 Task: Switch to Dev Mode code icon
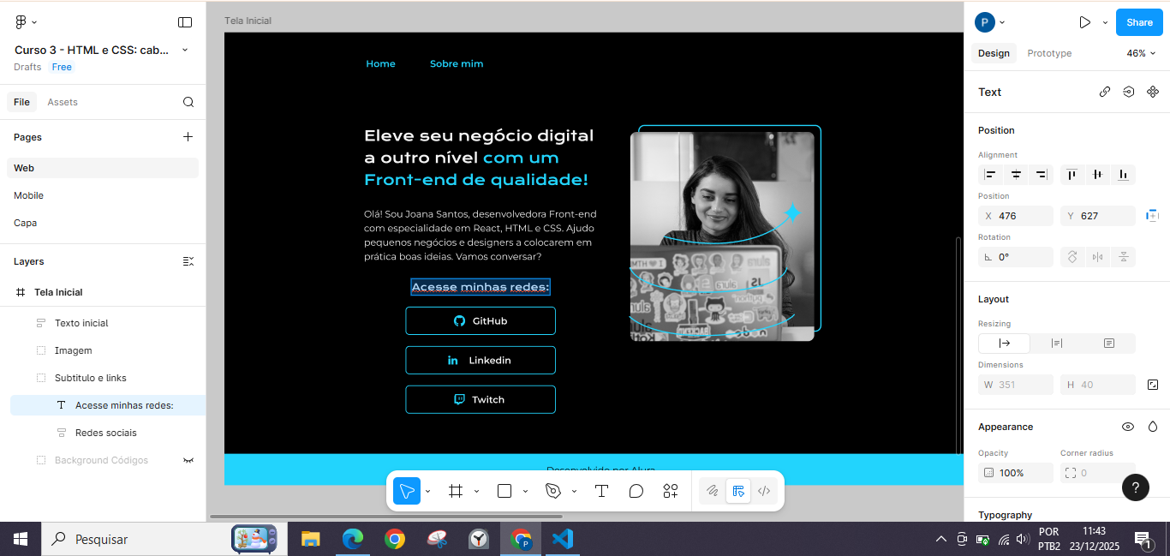764,491
